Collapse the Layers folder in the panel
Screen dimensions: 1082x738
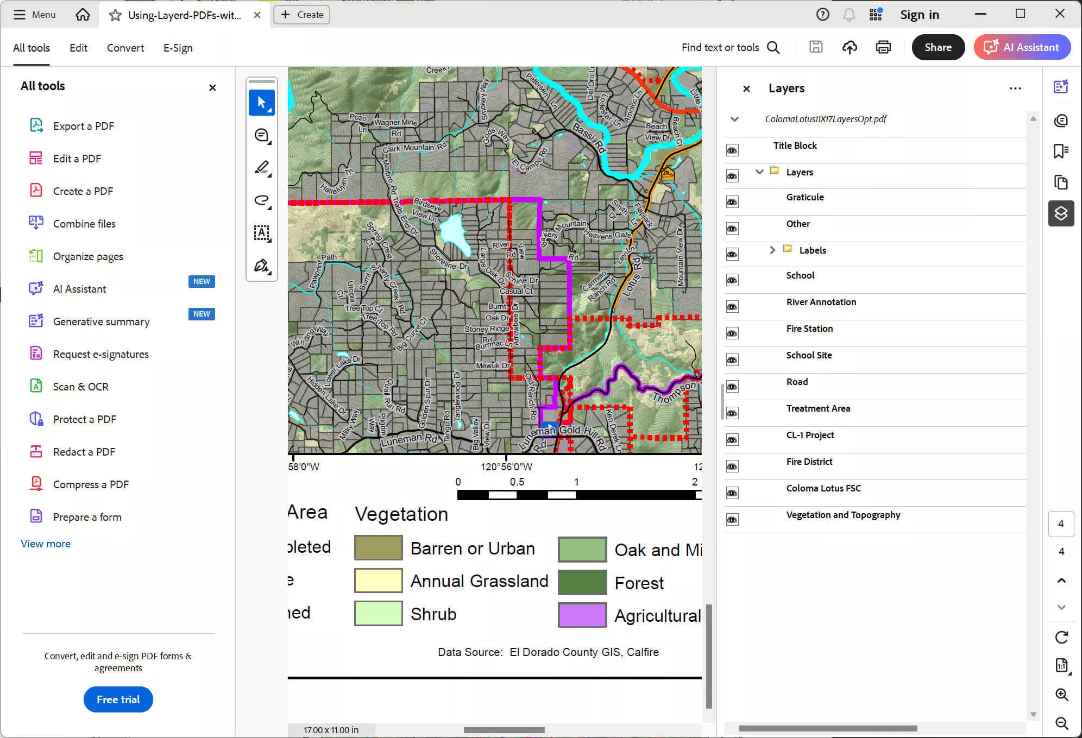[759, 172]
